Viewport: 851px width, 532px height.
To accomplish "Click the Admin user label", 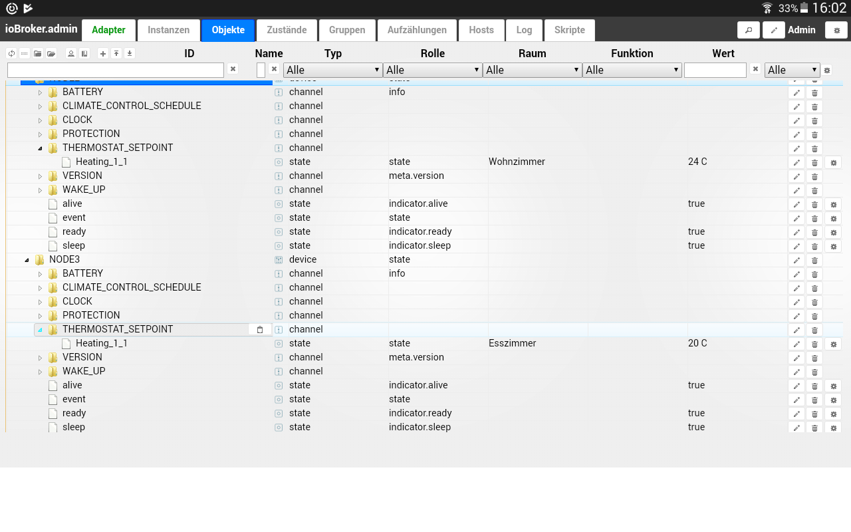I will [802, 30].
